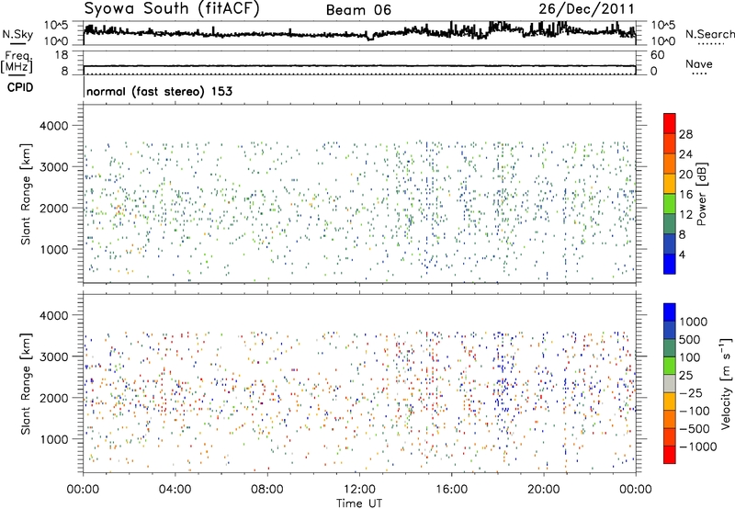Click the "-1000" velocity colorbar value
This screenshot has height=509, width=735.
coord(697,447)
